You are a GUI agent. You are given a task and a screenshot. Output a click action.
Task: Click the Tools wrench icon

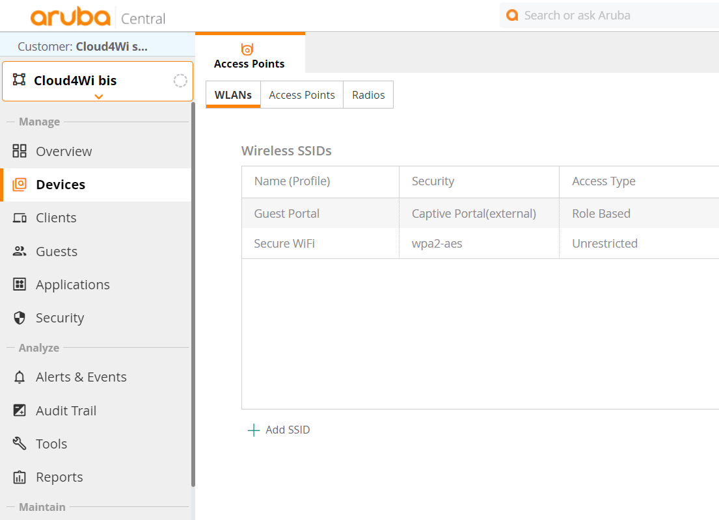(20, 444)
